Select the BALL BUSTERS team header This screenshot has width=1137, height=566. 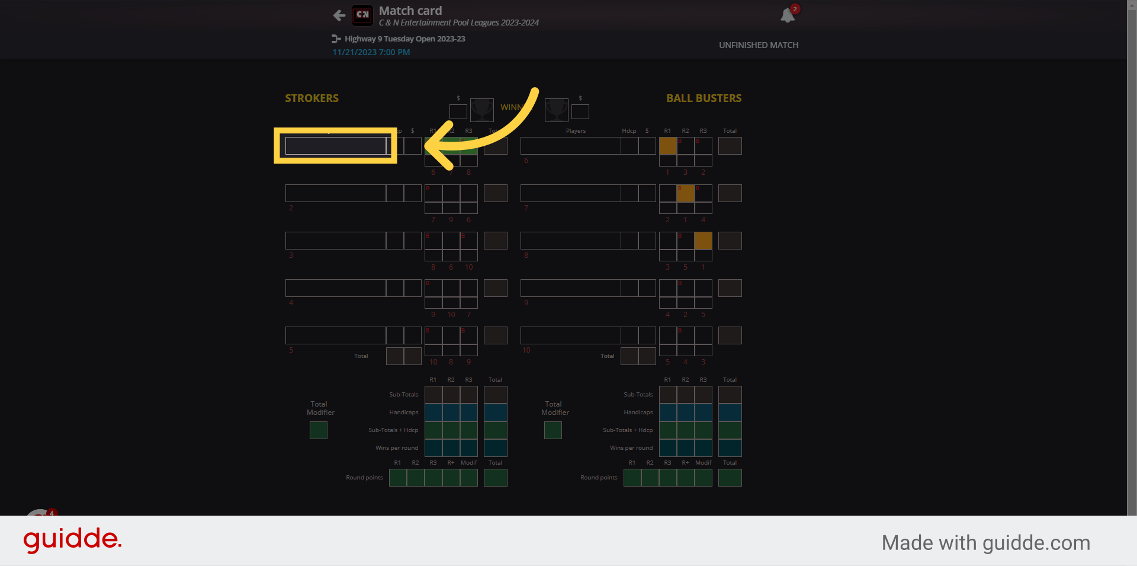pyautogui.click(x=704, y=98)
